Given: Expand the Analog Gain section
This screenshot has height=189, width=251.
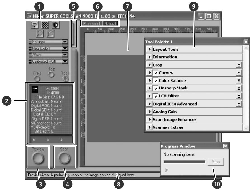Looking at the screenshot, I should (149, 112).
